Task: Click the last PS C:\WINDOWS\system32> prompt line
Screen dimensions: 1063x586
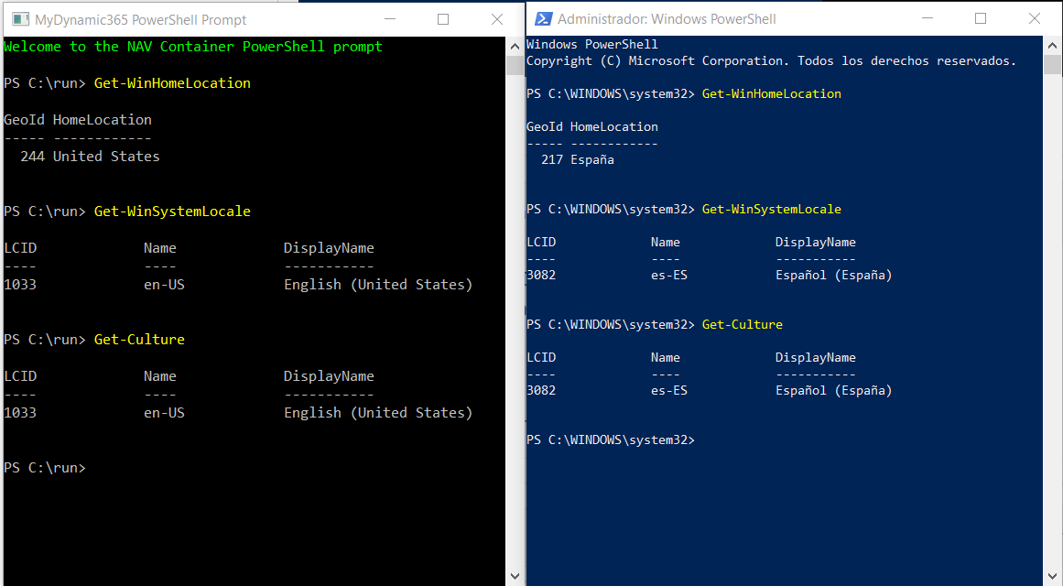Action: pyautogui.click(x=610, y=439)
